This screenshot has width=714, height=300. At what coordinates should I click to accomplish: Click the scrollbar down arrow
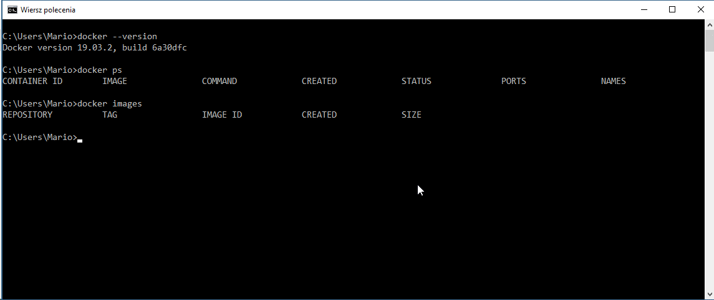(709, 294)
